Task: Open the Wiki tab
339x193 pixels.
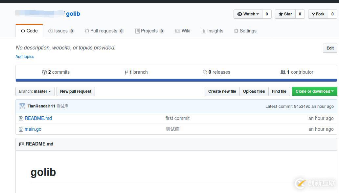Action: pyautogui.click(x=183, y=31)
